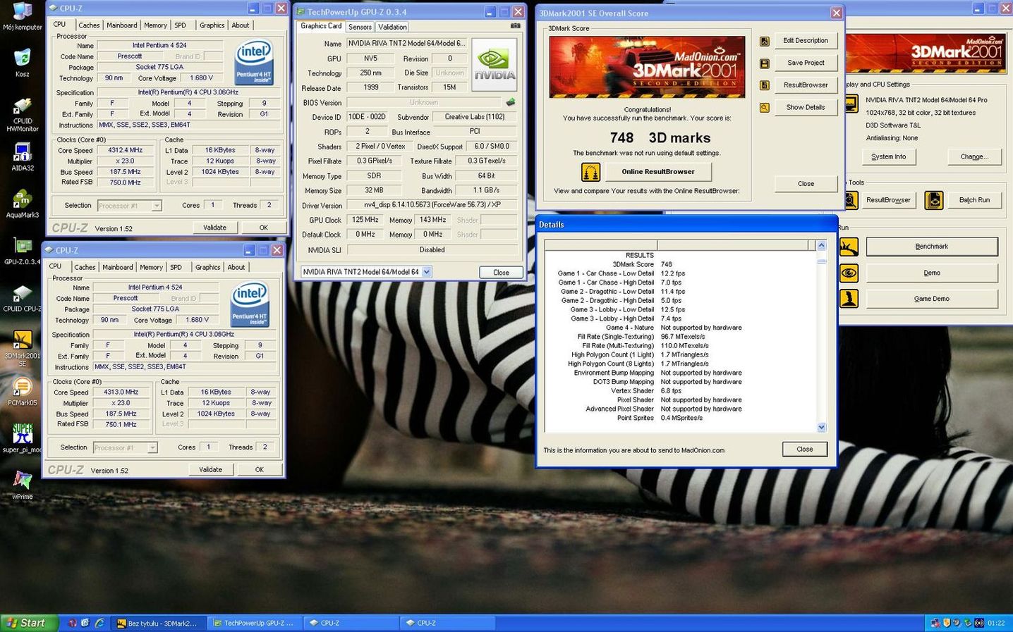Viewport: 1013px width, 632px height.
Task: Open Internet Explorer from quick launch
Action: pos(99,623)
